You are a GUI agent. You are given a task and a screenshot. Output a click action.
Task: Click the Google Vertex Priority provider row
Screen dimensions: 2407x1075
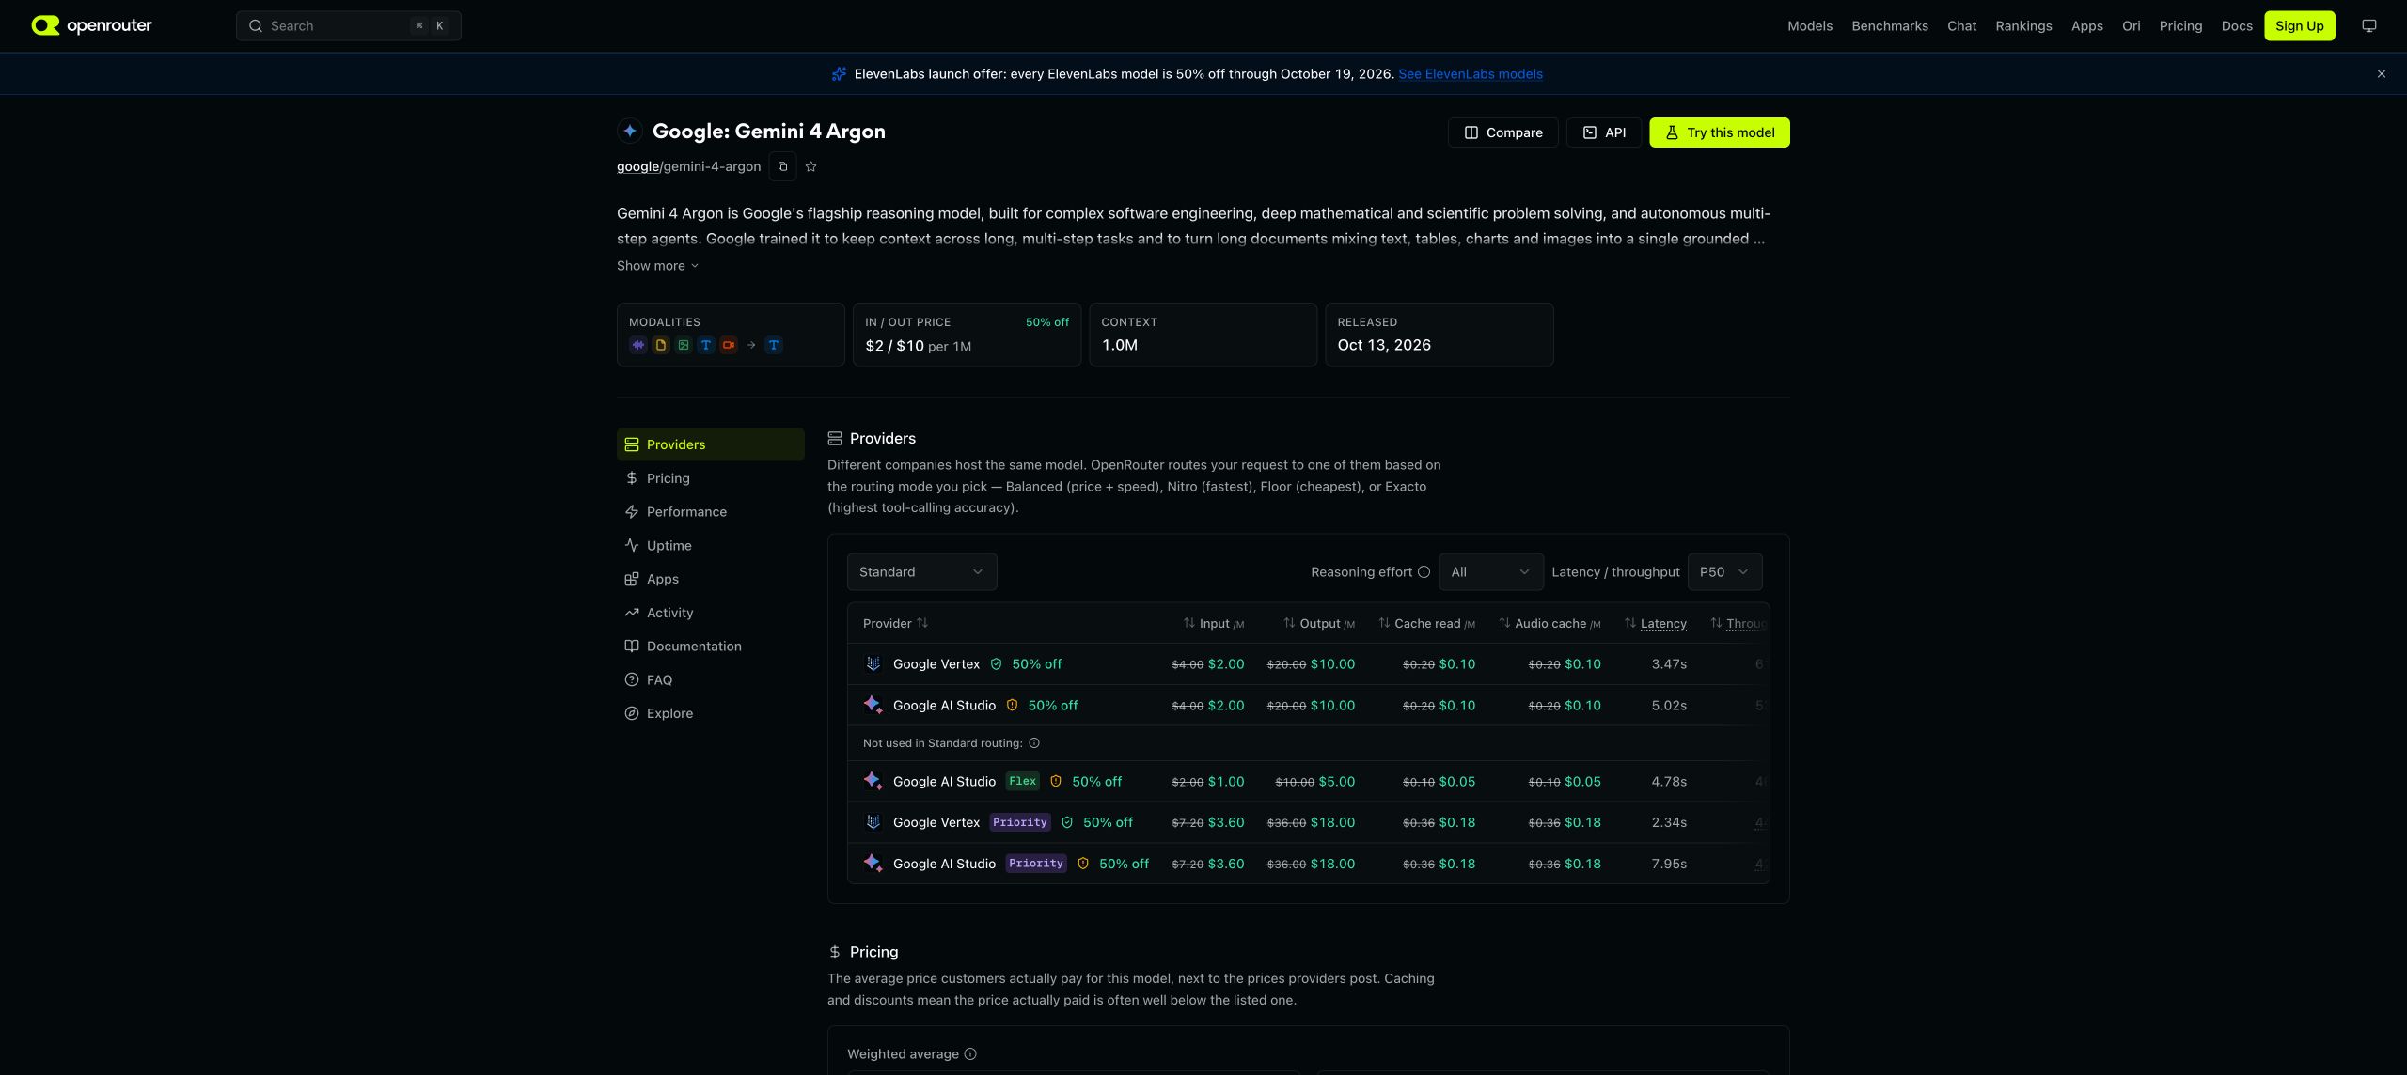1308,822
